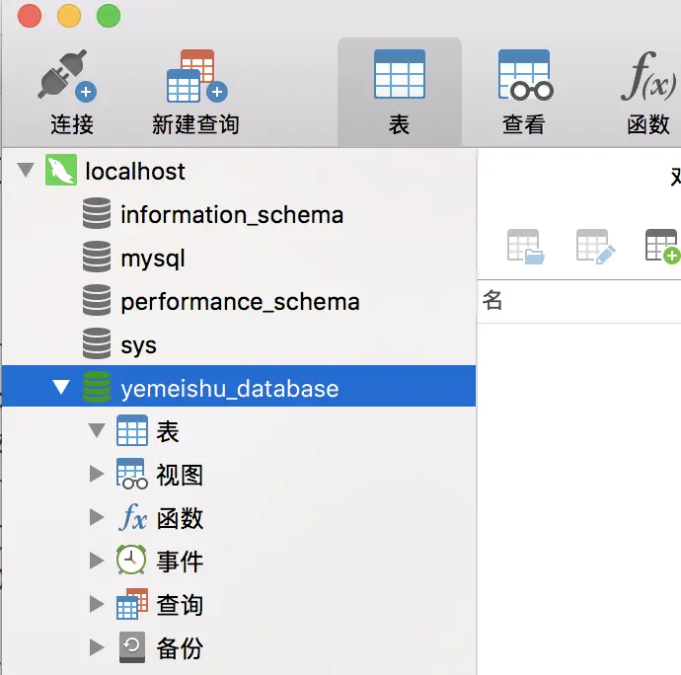This screenshot has width=681, height=675.
Task: Open New Query (新建查询) toolbar icon
Action: click(196, 76)
